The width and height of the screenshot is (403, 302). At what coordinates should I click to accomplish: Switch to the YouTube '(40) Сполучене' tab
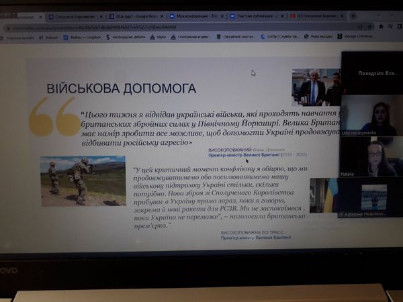pyautogui.click(x=315, y=16)
